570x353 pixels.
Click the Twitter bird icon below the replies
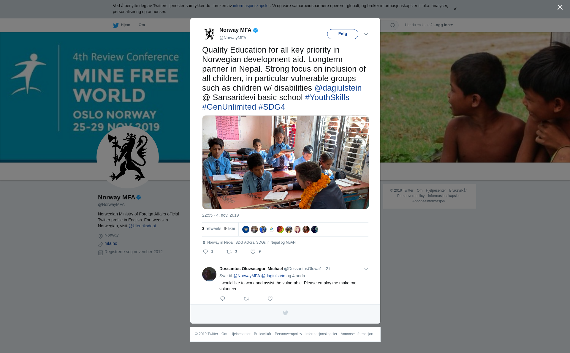[x=285, y=313]
